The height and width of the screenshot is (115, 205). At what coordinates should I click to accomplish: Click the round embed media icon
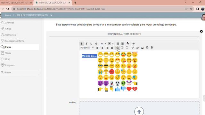pyautogui.click(x=147, y=48)
